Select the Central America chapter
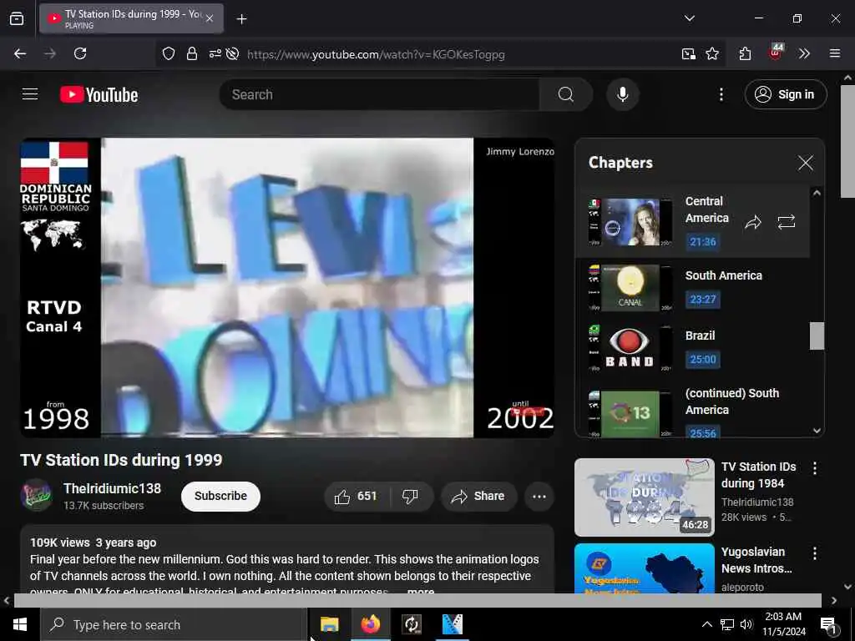855x641 pixels. coord(692,221)
